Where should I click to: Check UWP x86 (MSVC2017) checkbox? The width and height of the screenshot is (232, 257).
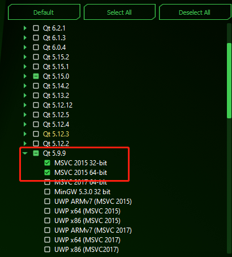coord(47,250)
